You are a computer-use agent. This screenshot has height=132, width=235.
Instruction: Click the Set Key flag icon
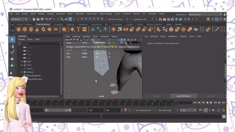point(126,110)
